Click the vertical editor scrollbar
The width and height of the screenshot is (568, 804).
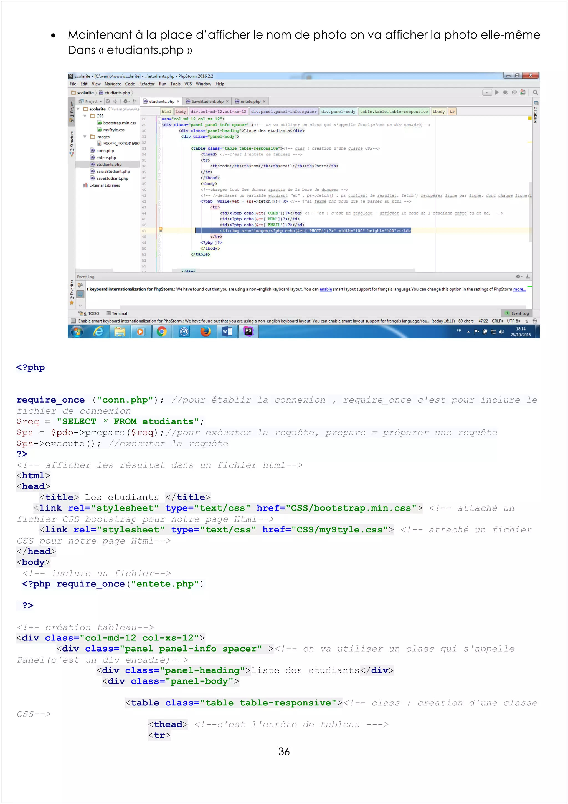pyautogui.click(x=530, y=212)
